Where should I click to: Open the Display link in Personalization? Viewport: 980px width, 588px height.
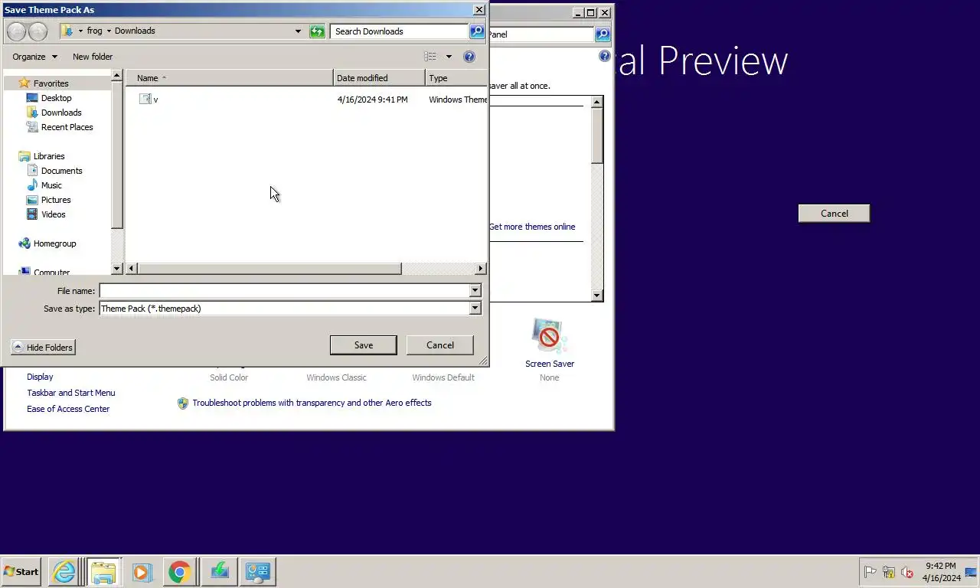coord(40,377)
